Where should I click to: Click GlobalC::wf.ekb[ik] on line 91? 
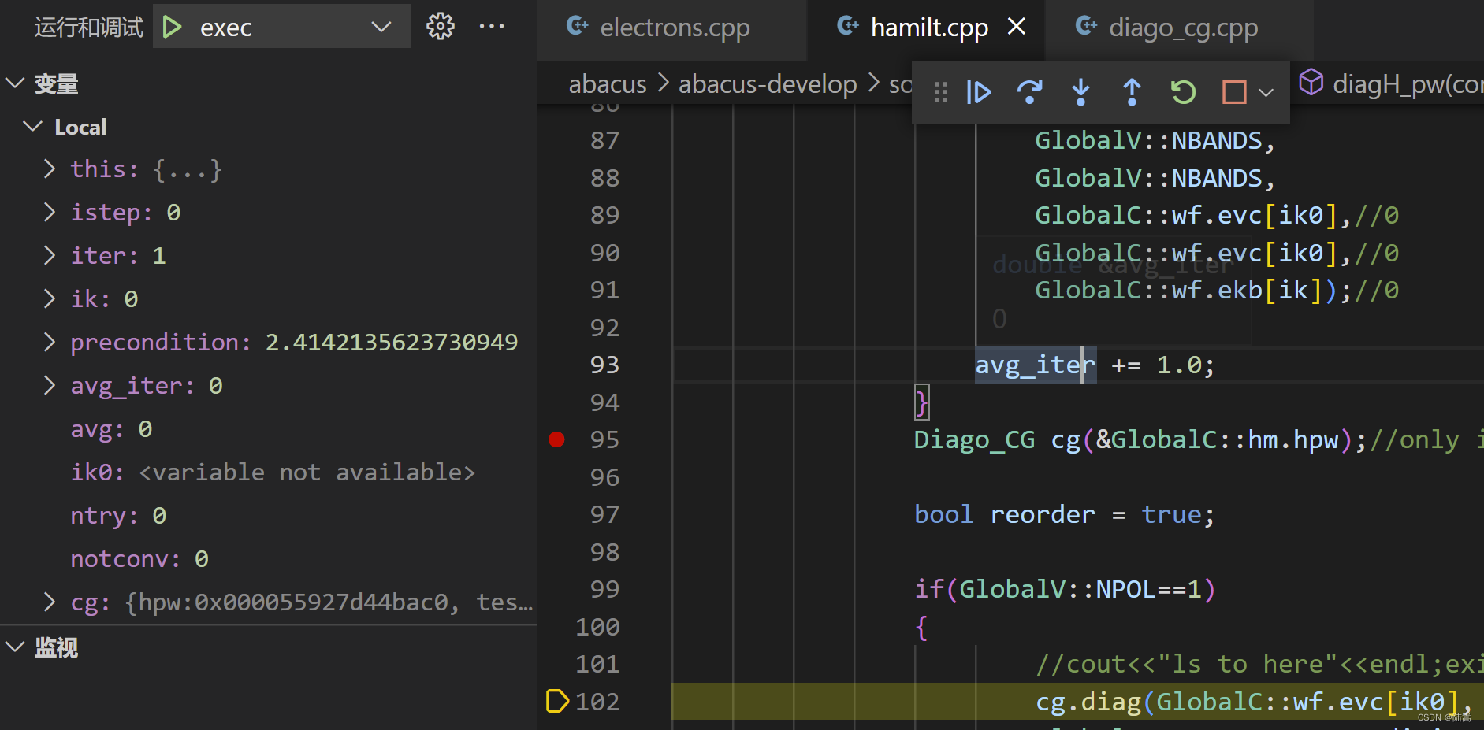(x=1178, y=290)
